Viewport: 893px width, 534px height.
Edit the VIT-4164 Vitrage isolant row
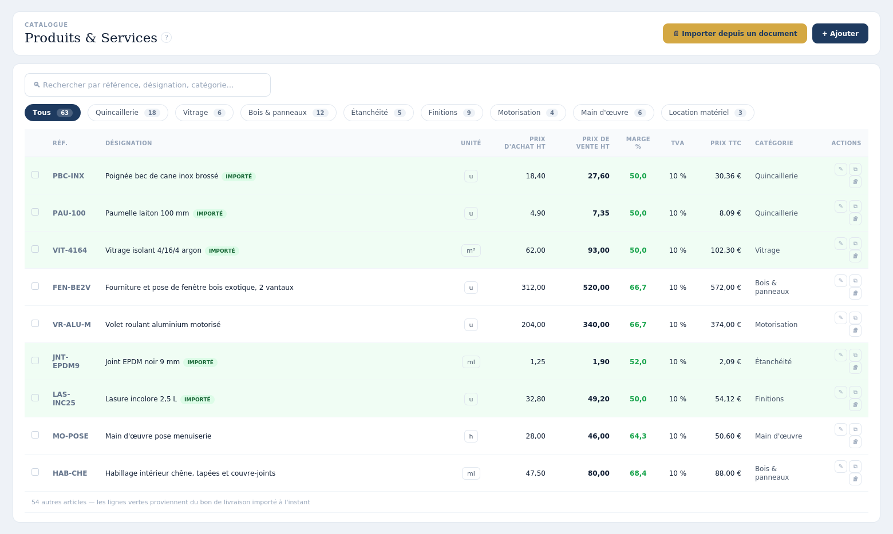(x=841, y=244)
